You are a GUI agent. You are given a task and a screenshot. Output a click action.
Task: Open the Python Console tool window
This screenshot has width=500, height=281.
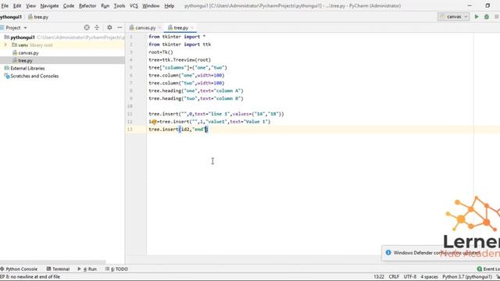[x=19, y=269]
